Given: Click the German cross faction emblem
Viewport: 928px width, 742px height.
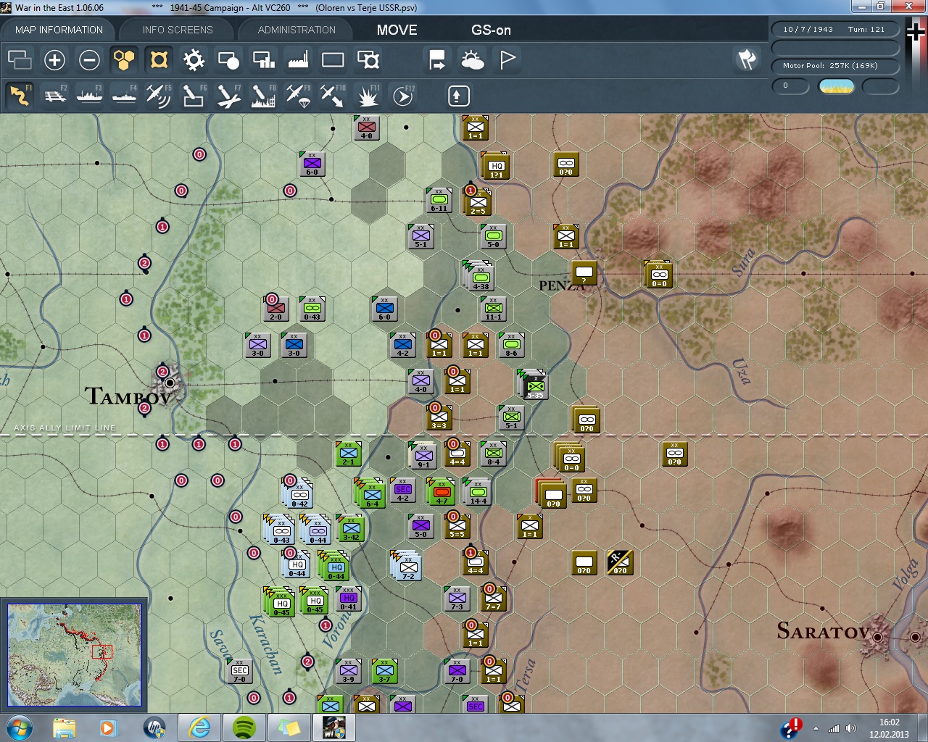Looking at the screenshot, I should [916, 33].
